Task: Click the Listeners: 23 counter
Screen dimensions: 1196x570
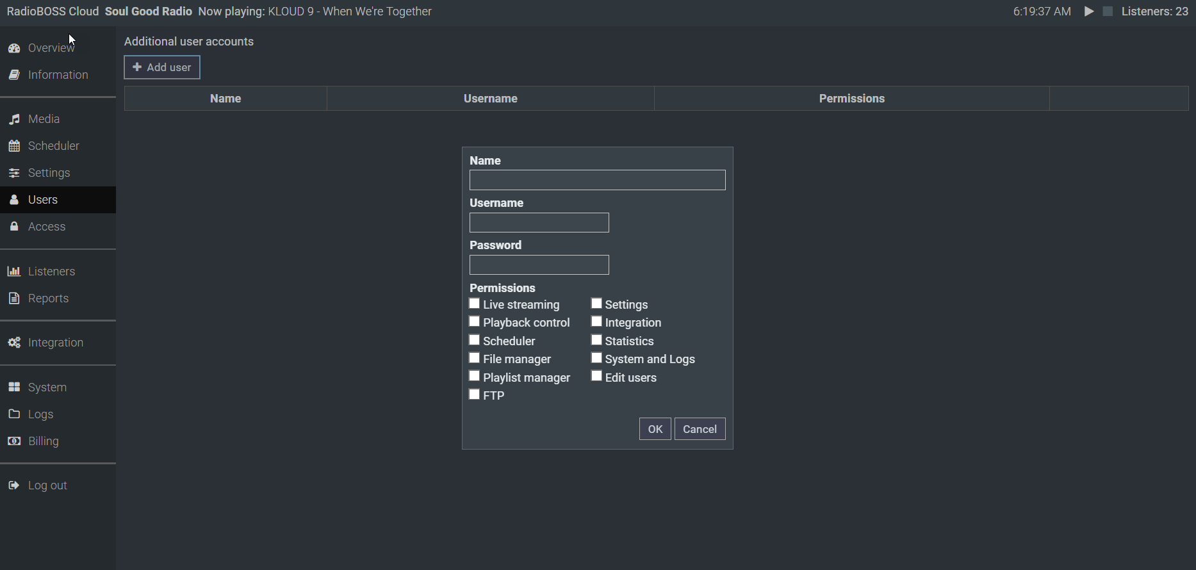Action: [1155, 12]
